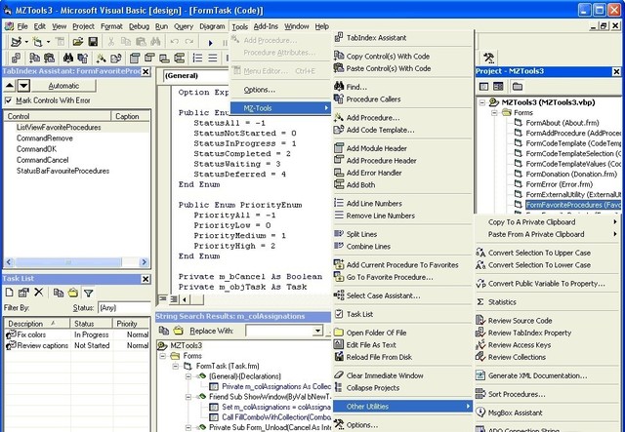The image size is (625, 432).
Task: Click the Automatic button
Action: [x=63, y=86]
